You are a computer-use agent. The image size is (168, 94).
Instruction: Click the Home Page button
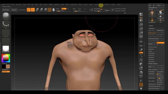[6, 10]
